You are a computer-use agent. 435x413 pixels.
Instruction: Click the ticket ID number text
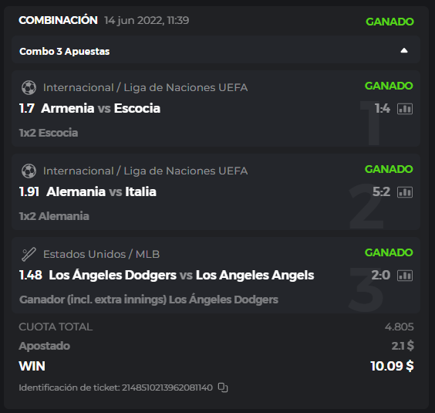tap(167, 388)
